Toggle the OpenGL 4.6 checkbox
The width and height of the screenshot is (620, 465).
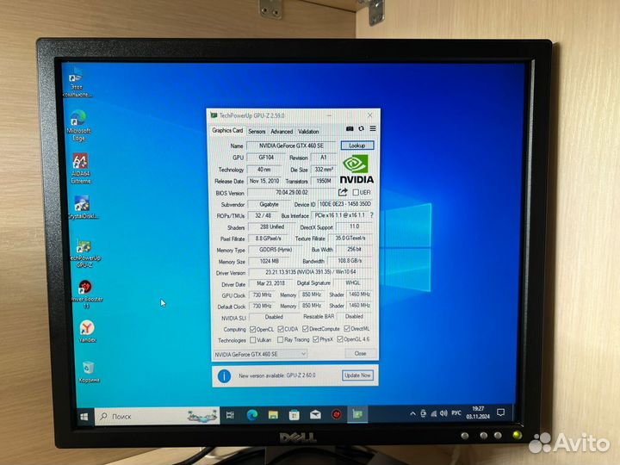[340, 339]
